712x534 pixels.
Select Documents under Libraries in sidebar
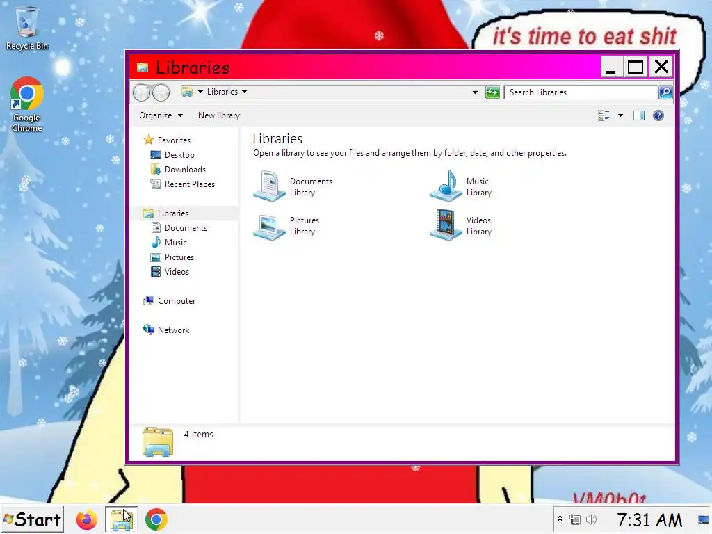coord(179,228)
